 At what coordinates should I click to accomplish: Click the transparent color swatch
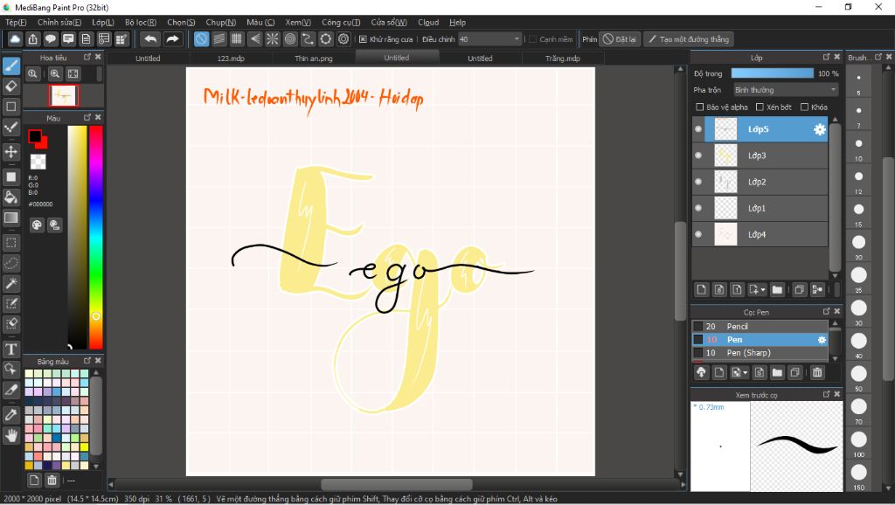38,162
